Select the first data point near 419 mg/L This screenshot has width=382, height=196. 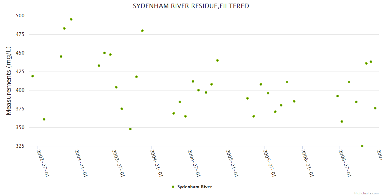(x=33, y=76)
